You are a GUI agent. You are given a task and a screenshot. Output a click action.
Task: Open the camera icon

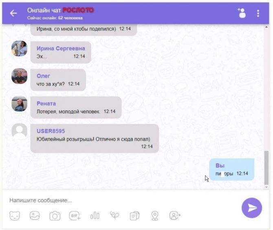click(x=55, y=216)
